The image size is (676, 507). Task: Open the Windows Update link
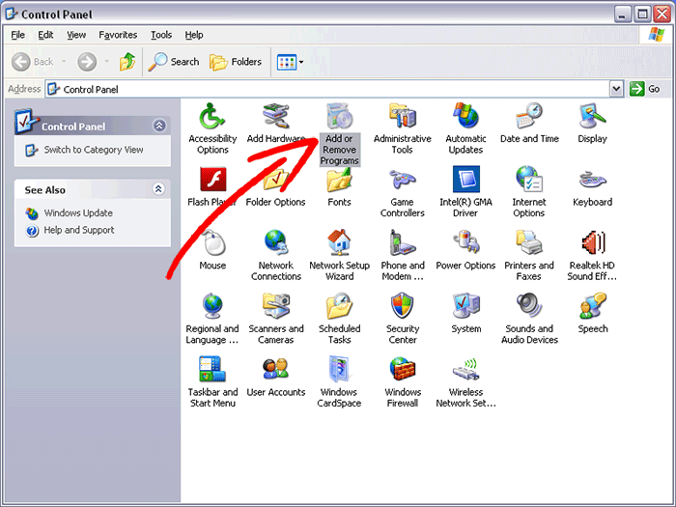[x=69, y=213]
